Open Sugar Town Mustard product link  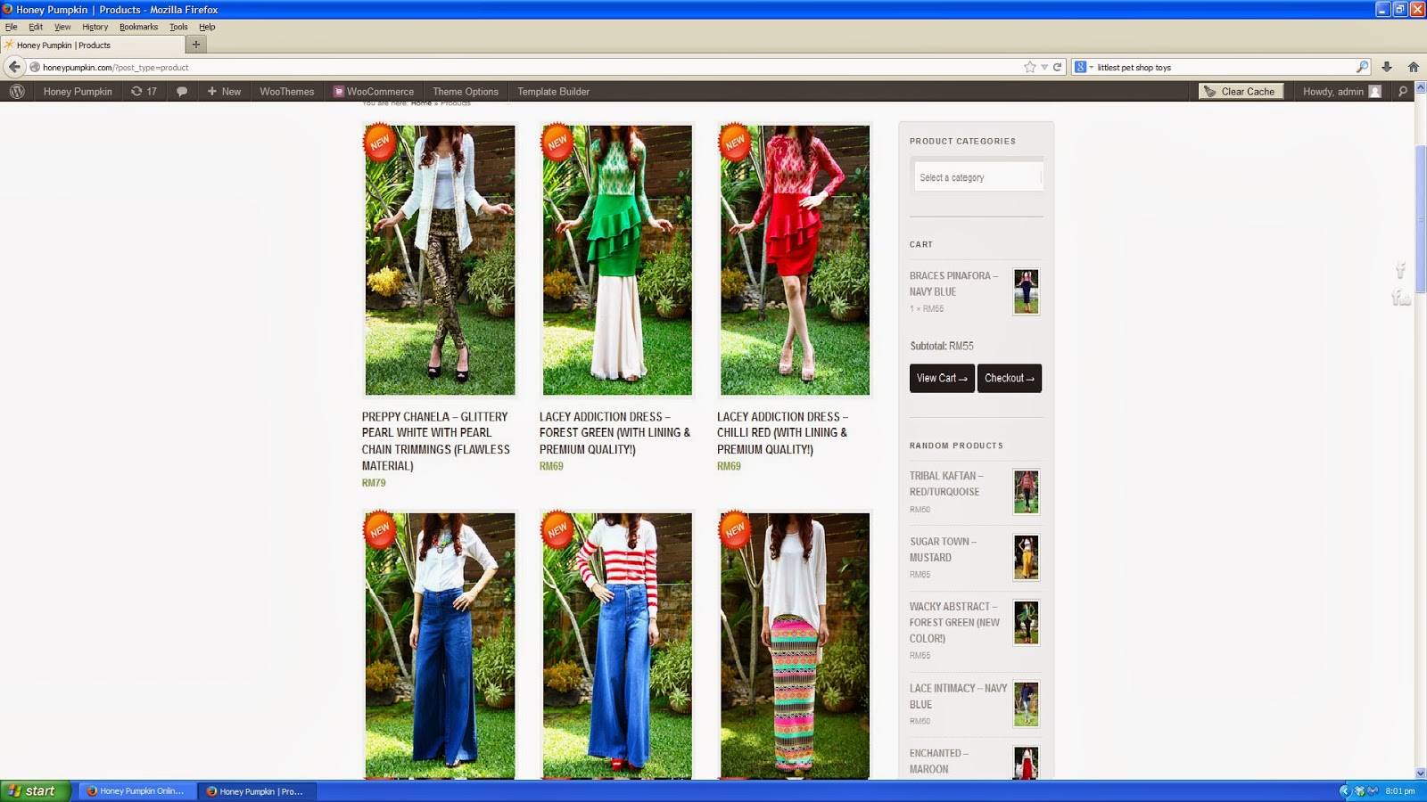click(x=943, y=549)
